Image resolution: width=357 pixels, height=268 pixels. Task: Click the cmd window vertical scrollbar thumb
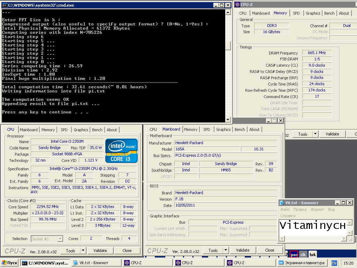click(228, 45)
